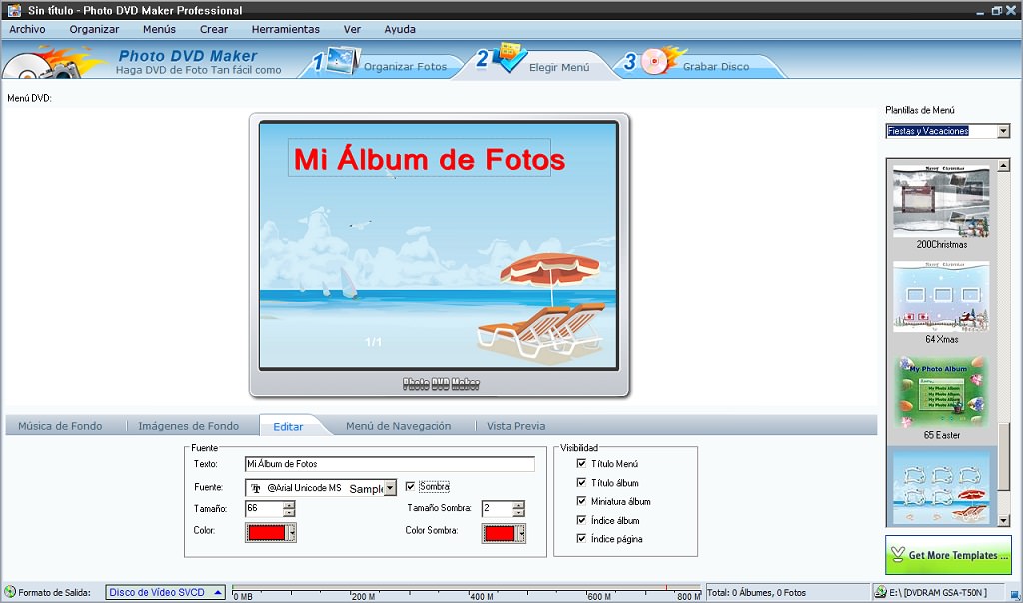
Task: Toggle Índice página visibility
Action: click(x=582, y=538)
